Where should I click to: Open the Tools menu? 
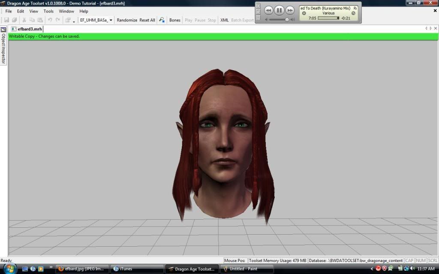[x=48, y=11]
